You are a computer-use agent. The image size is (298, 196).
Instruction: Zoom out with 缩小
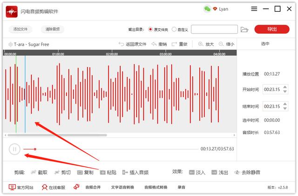pos(226,44)
